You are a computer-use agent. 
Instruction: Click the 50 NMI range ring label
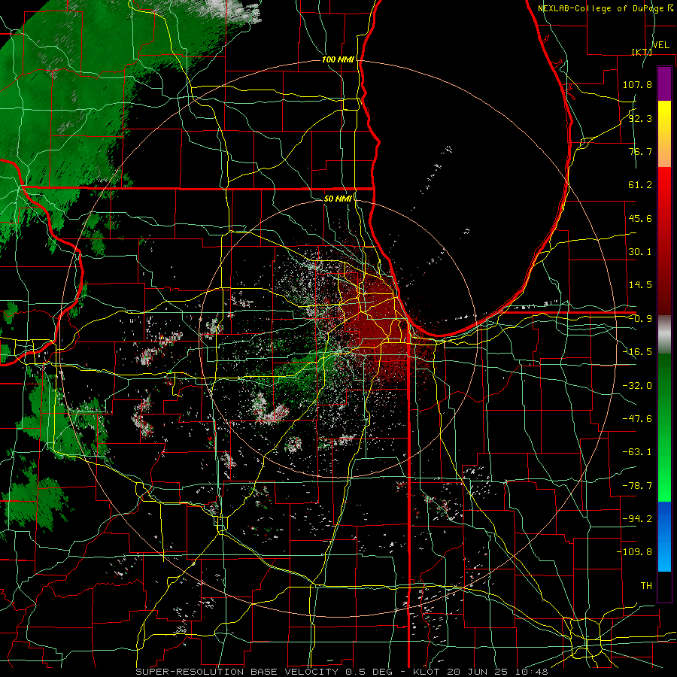[338, 199]
